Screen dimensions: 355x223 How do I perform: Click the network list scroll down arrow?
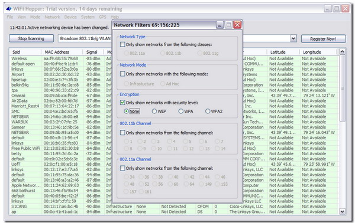pyautogui.click(x=342, y=211)
